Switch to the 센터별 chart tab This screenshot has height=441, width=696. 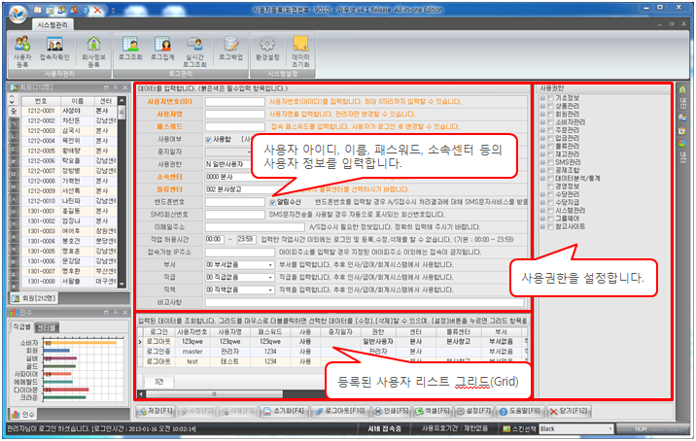tap(46, 327)
